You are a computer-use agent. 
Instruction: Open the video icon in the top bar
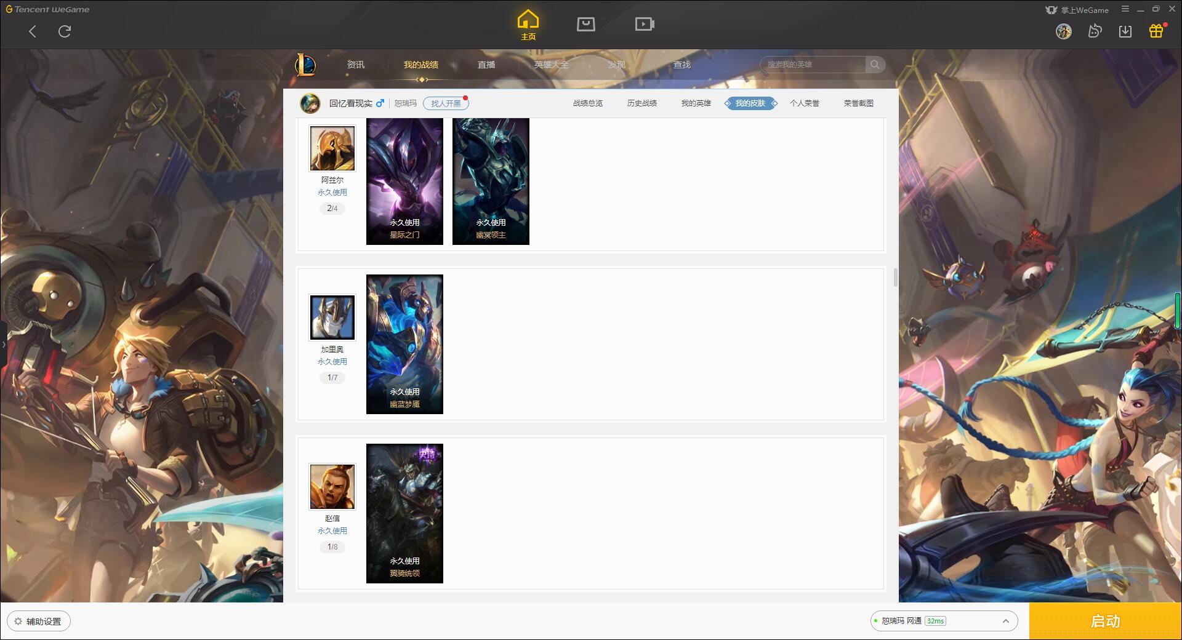(x=645, y=24)
